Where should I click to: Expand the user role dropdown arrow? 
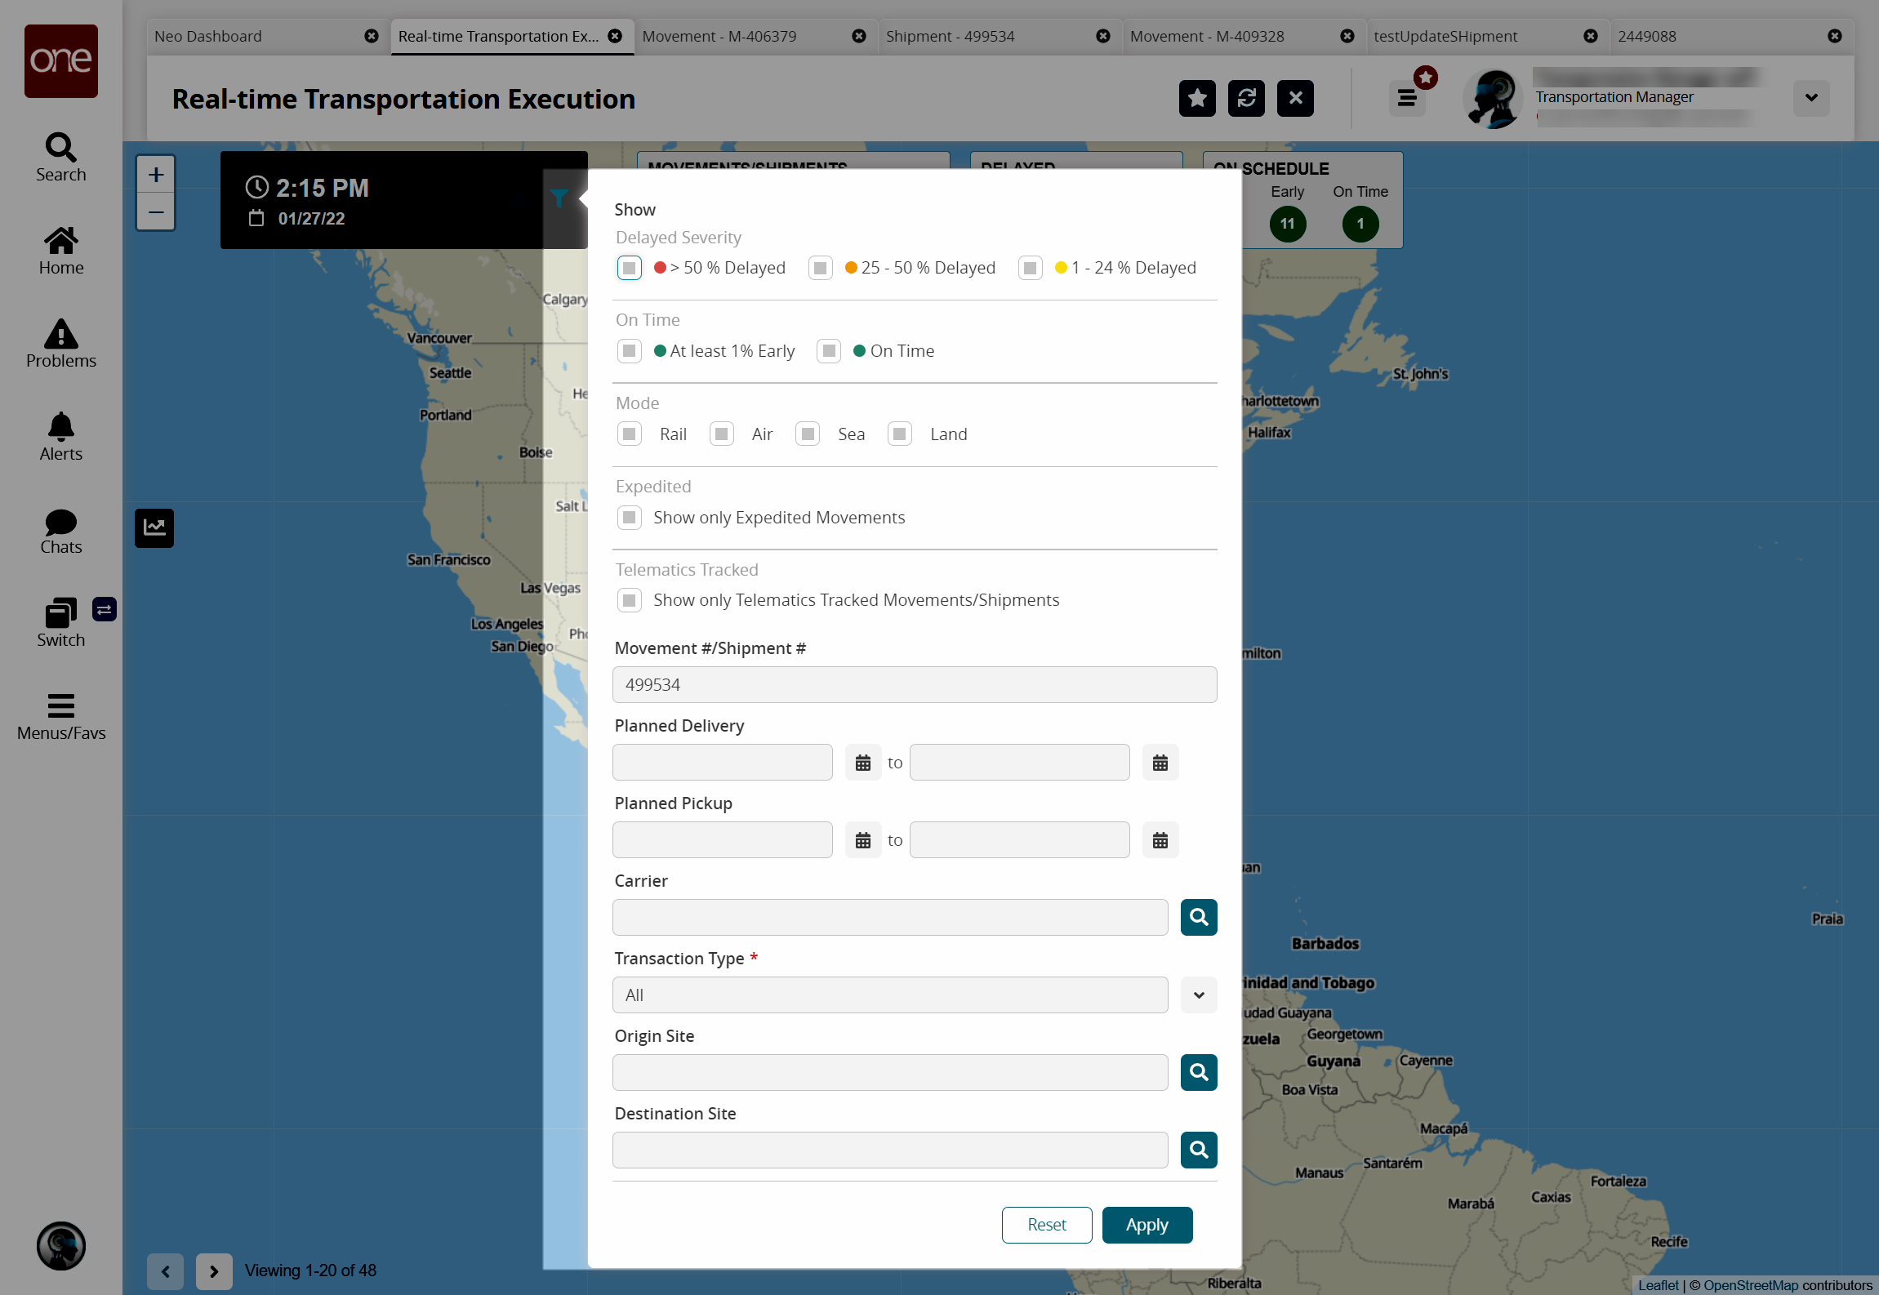[x=1810, y=98]
